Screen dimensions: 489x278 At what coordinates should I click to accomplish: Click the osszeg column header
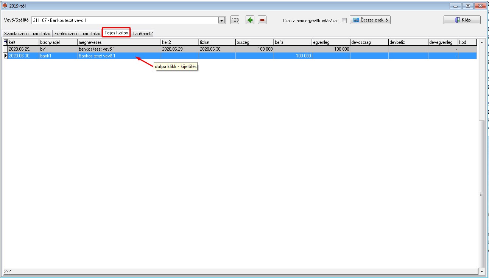tap(255, 42)
